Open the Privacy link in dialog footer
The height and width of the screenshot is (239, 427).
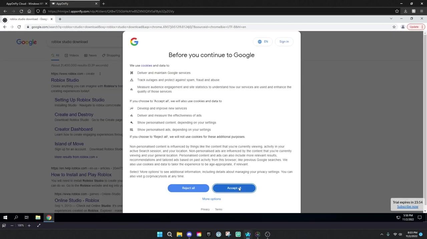[x=205, y=209]
